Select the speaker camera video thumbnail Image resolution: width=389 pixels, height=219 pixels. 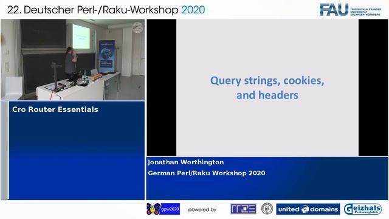pyautogui.click(x=73, y=60)
